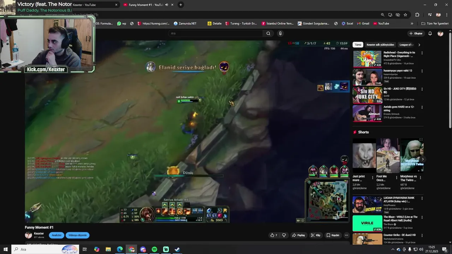Click the YouTube search magnifier button
The width and height of the screenshot is (452, 254).
(268, 34)
